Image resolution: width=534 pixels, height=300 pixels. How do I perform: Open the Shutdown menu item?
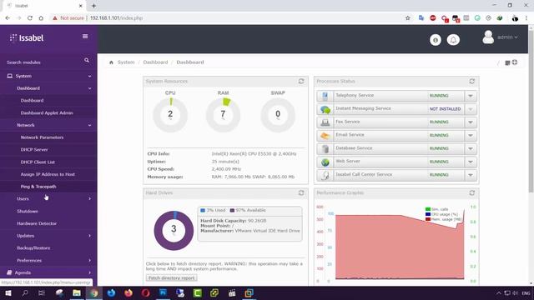pyautogui.click(x=28, y=211)
